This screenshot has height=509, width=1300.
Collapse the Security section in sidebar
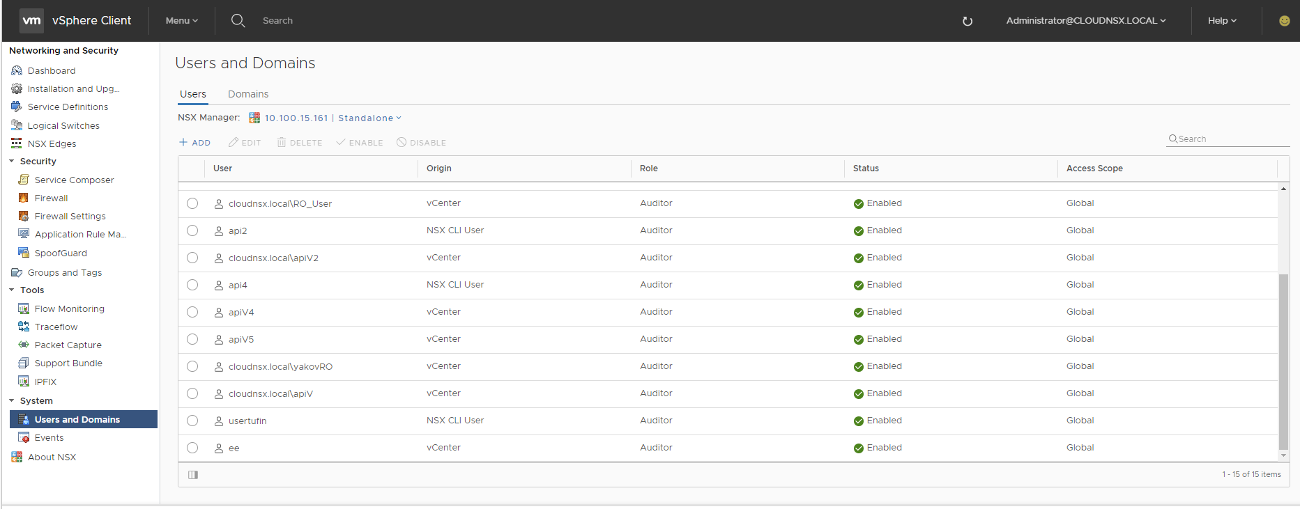coord(12,161)
